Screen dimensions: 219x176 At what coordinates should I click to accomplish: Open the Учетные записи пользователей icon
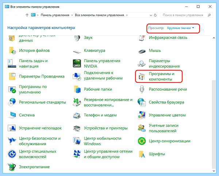coord(142,128)
